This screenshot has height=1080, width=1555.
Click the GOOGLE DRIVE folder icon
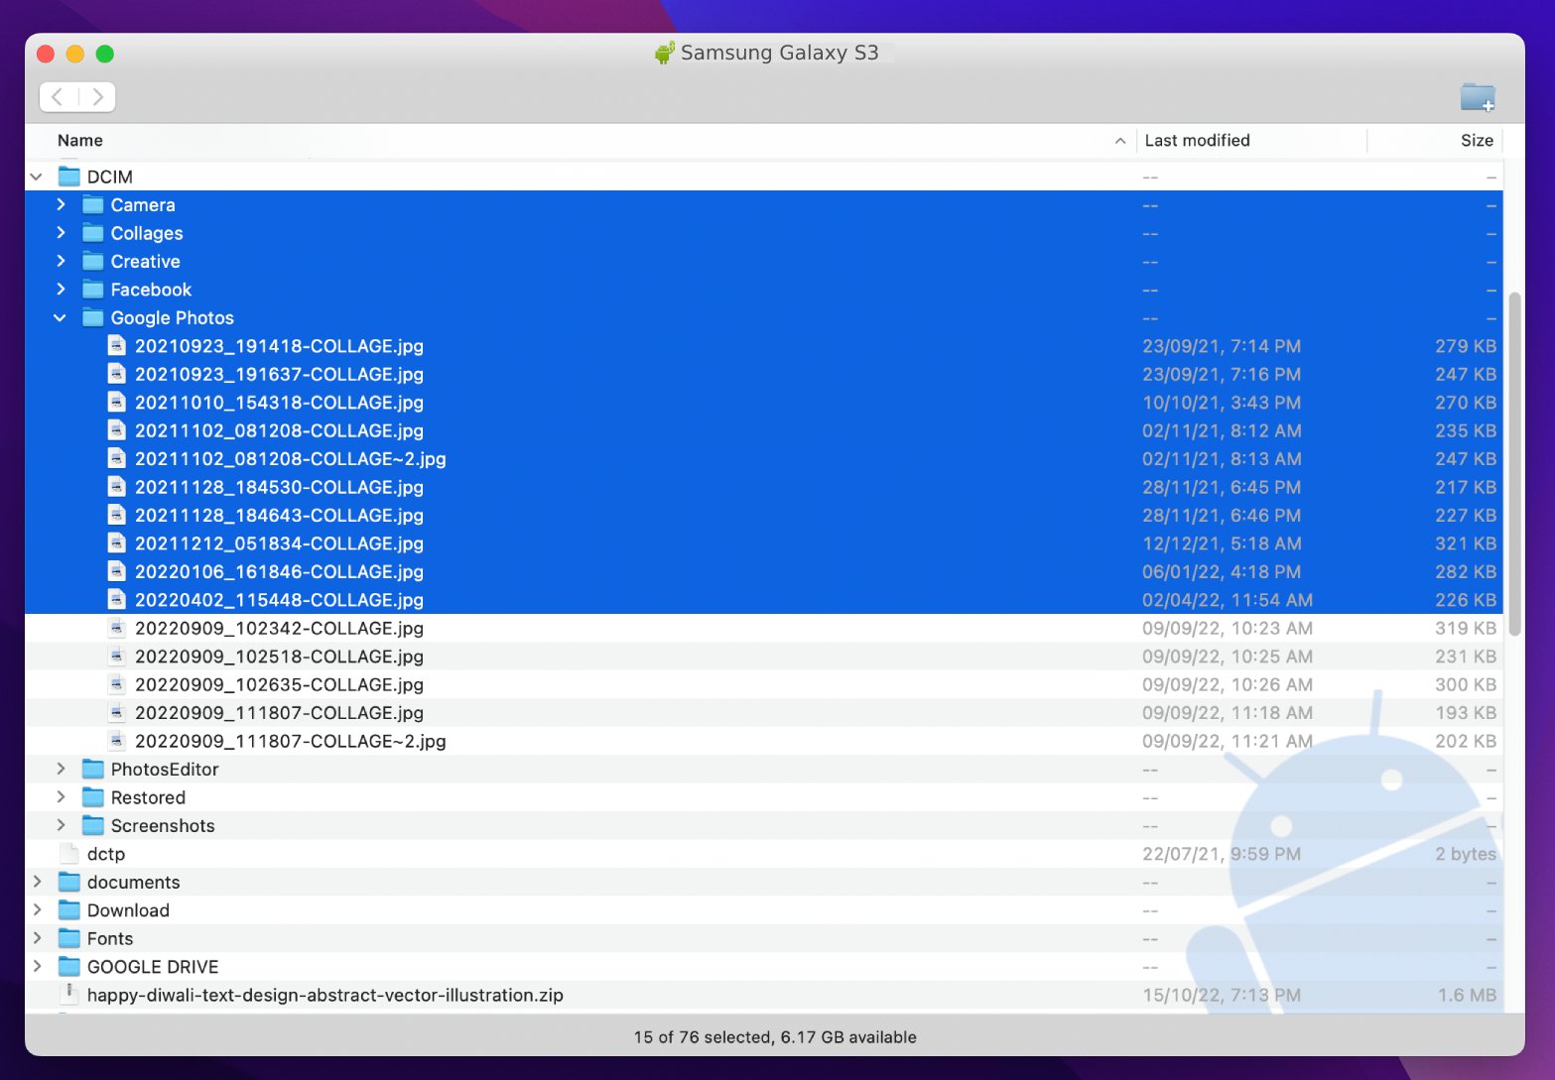pyautogui.click(x=68, y=967)
